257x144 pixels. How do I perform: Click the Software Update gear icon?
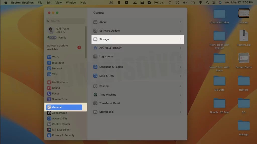click(95, 31)
